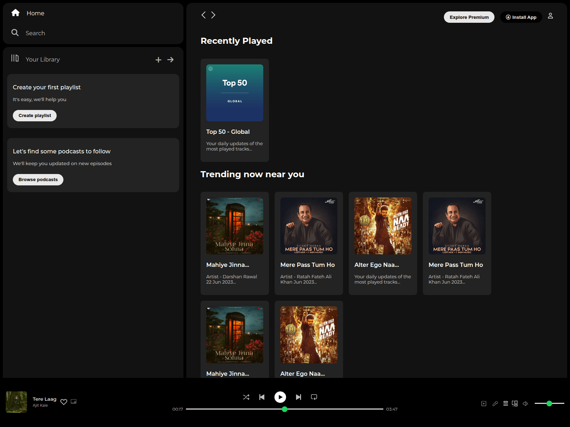This screenshot has height=427, width=570.
Task: Navigate forward with the right chevron
Action: 213,15
